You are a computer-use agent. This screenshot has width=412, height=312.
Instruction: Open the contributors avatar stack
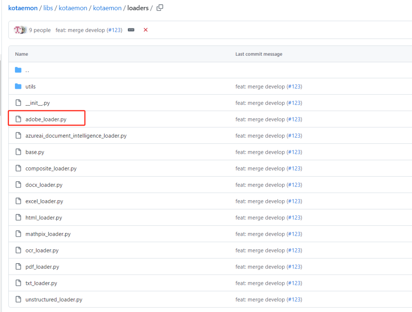tap(20, 30)
